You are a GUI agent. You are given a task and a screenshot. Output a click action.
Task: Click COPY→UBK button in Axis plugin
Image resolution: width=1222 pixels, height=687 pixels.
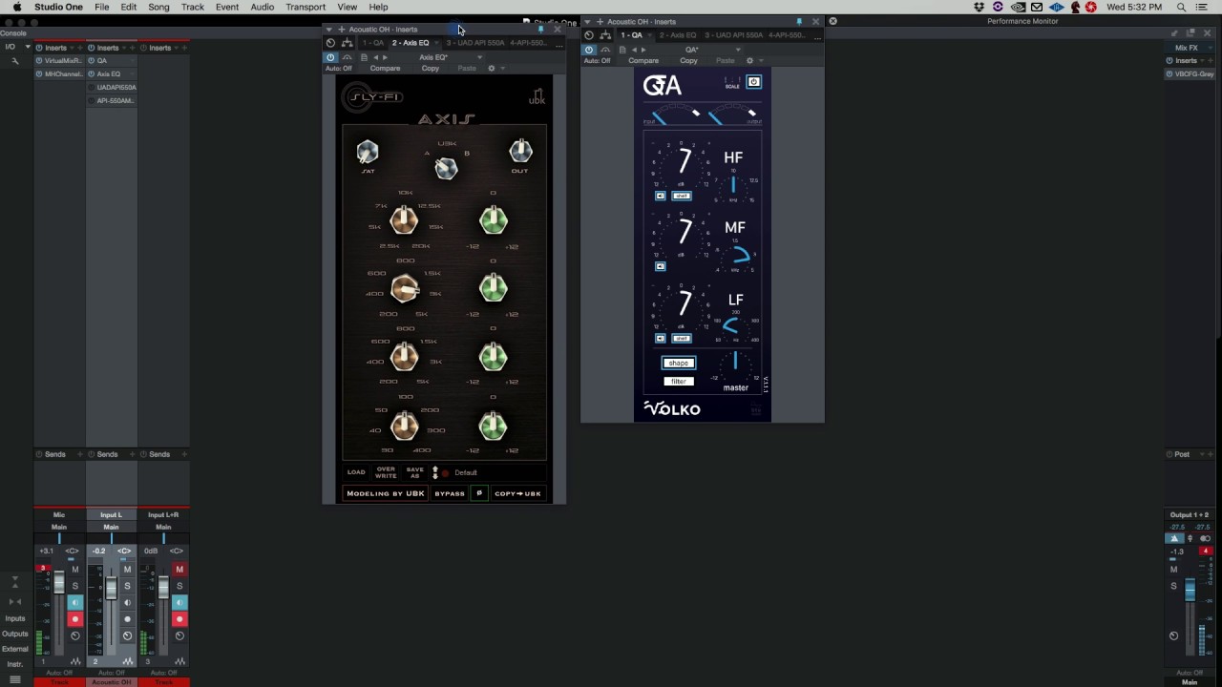point(518,493)
